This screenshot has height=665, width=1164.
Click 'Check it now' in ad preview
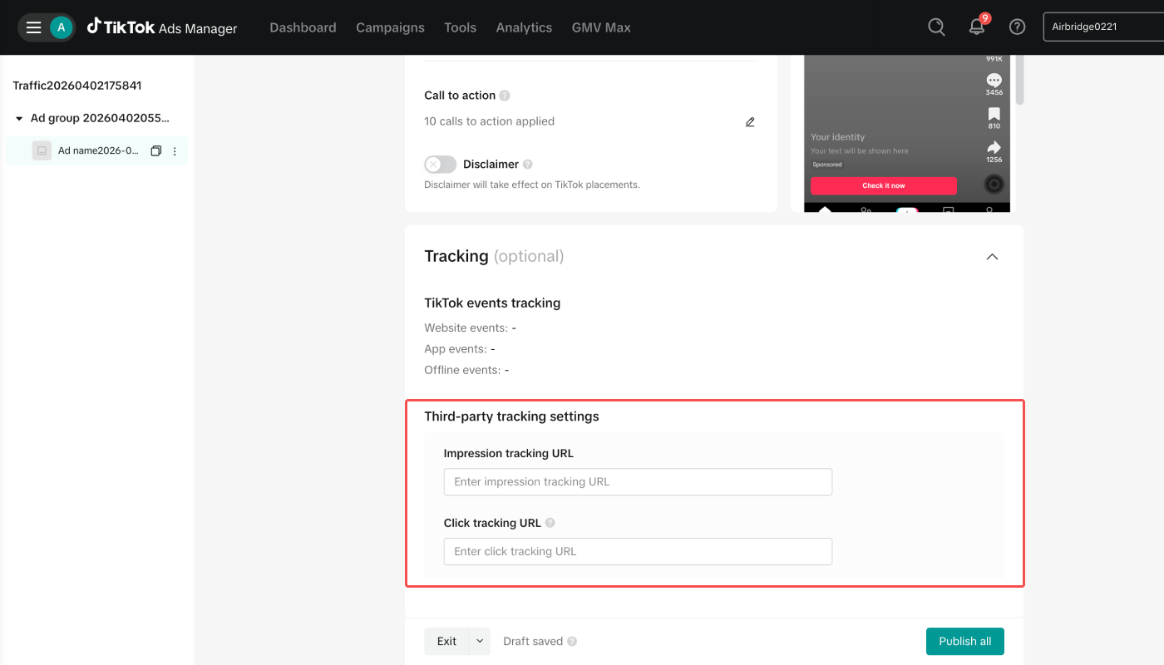pos(884,185)
